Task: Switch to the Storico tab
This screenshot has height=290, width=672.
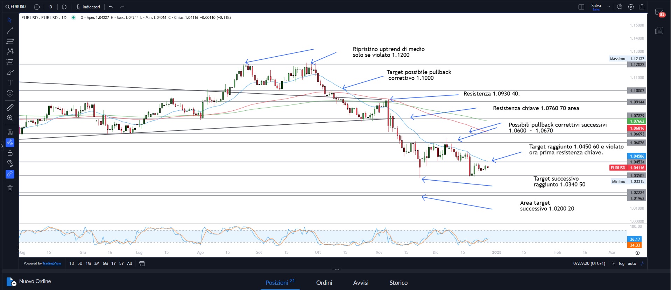Action: click(x=398, y=283)
